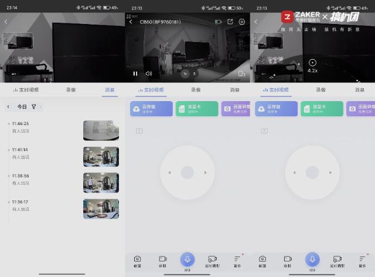Open the 今日 date picker

pyautogui.click(x=22, y=106)
